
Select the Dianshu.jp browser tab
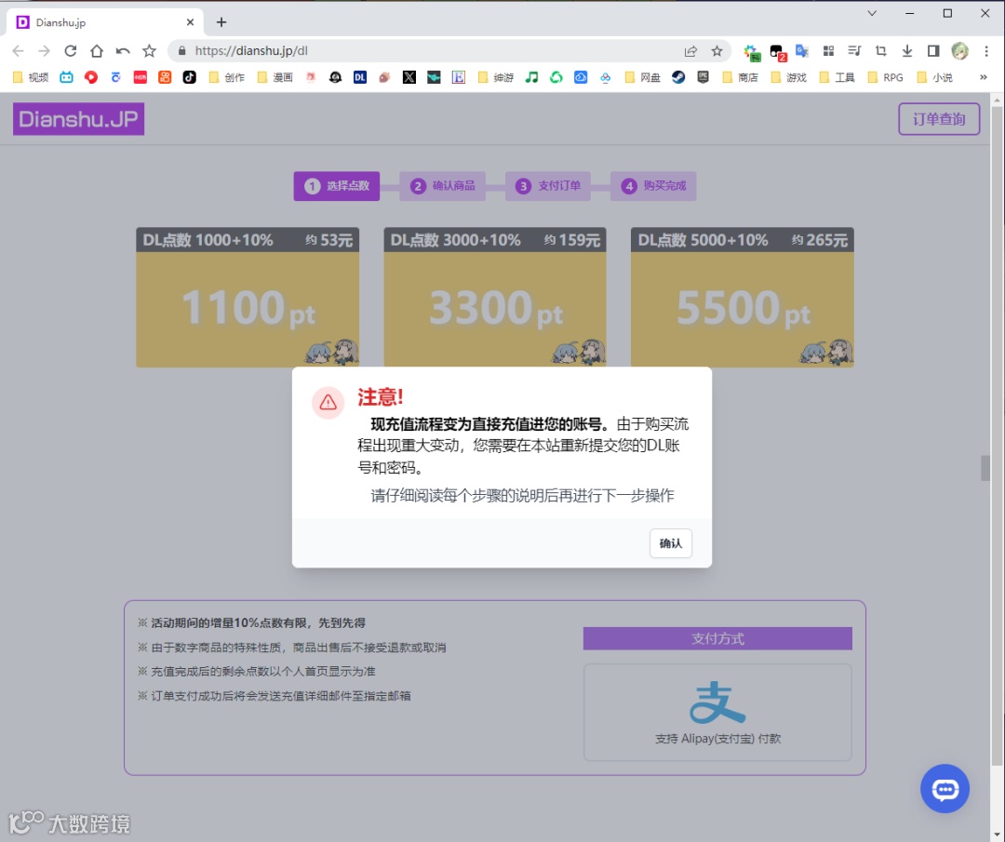click(x=106, y=22)
